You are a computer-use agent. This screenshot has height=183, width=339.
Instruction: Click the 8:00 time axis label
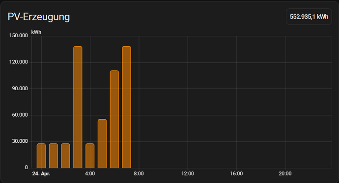click(x=139, y=174)
